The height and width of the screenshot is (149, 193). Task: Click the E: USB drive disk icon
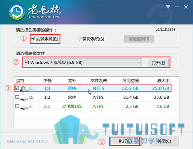coord(24,108)
